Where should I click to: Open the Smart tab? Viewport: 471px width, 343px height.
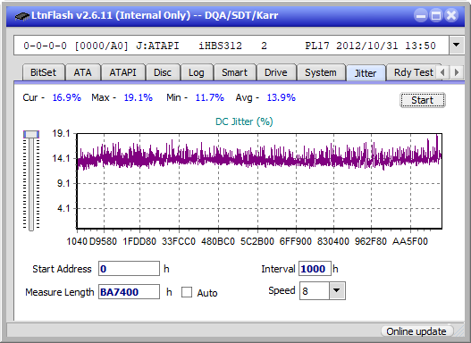[x=234, y=72]
